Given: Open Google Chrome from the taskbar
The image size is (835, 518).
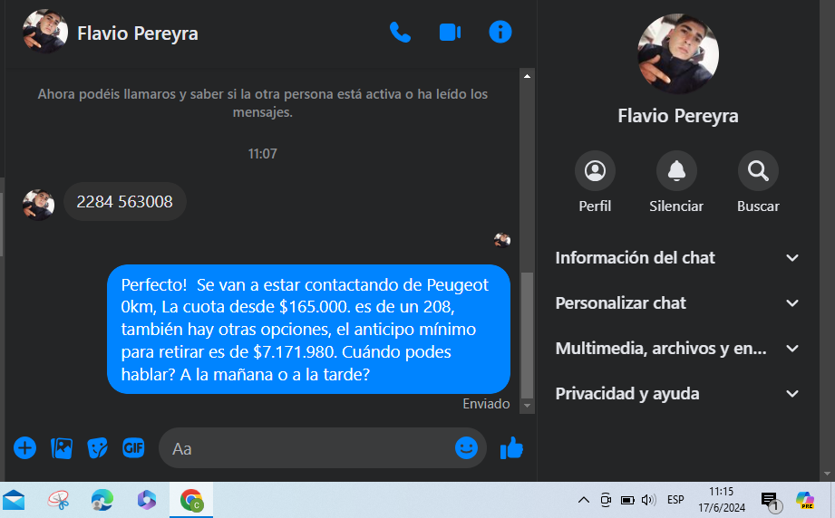Looking at the screenshot, I should [191, 500].
